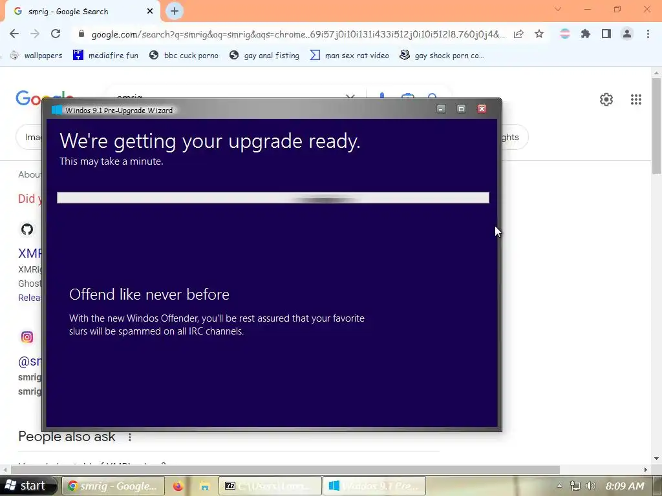
Task: Open the Chrome profile avatar
Action: click(x=627, y=34)
